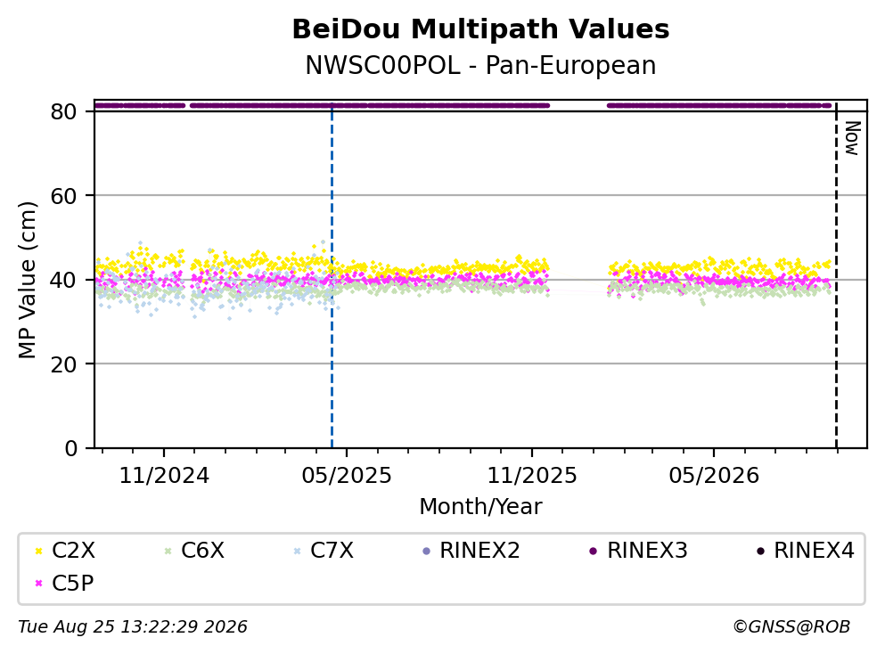Select the C7X legend label
The image size is (885, 654).
pos(332,551)
